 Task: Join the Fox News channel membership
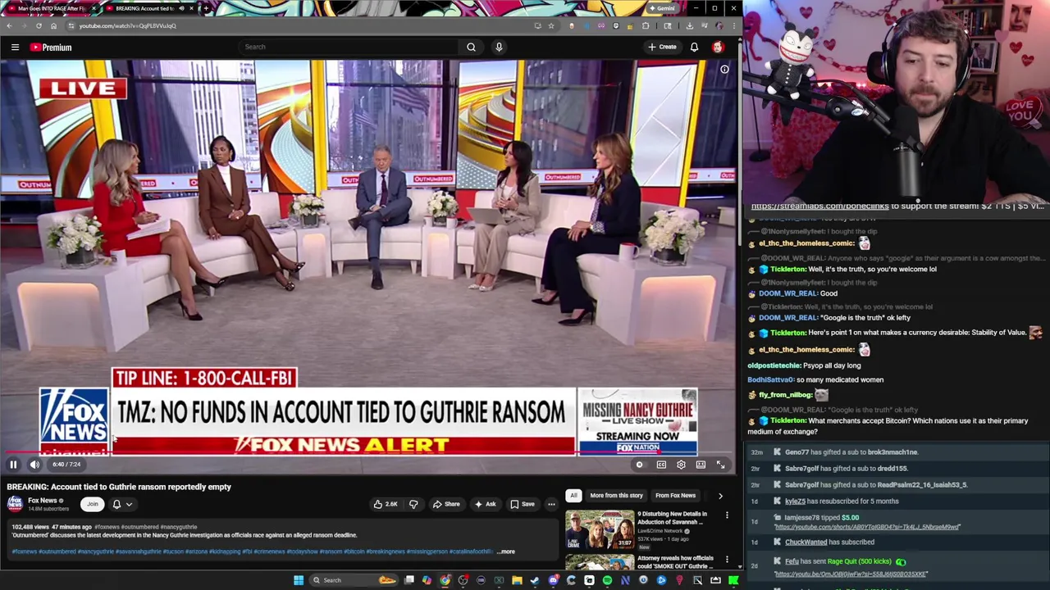(93, 504)
